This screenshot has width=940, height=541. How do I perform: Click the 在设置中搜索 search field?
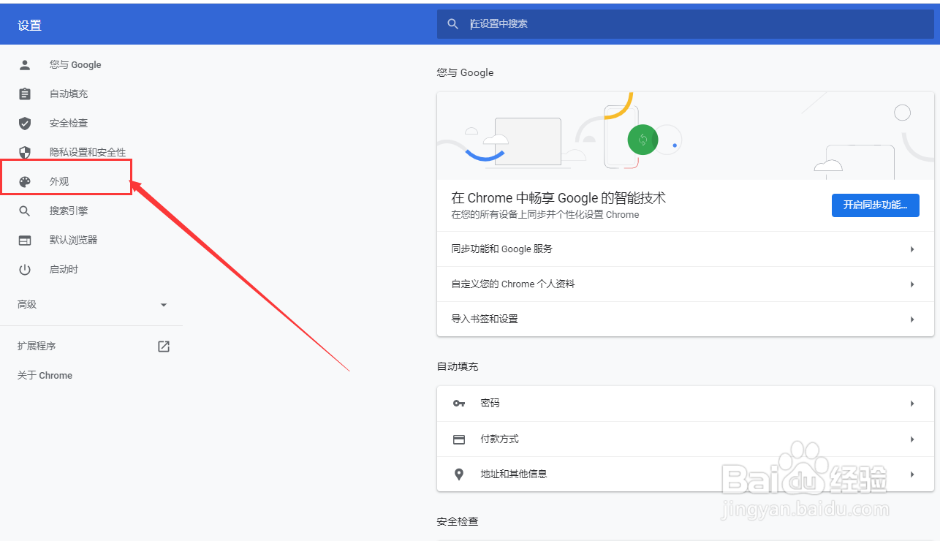coord(684,24)
